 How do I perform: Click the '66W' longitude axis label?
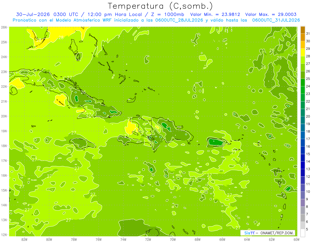(222, 239)
